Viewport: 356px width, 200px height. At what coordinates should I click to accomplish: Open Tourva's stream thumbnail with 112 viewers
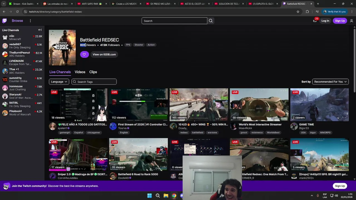point(139,105)
